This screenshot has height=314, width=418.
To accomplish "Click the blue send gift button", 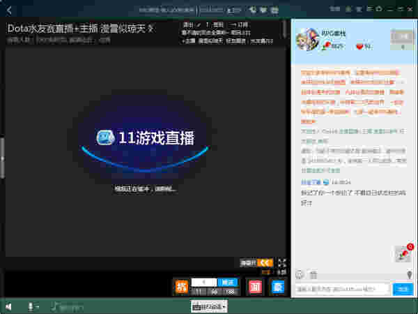I will pyautogui.click(x=228, y=282).
